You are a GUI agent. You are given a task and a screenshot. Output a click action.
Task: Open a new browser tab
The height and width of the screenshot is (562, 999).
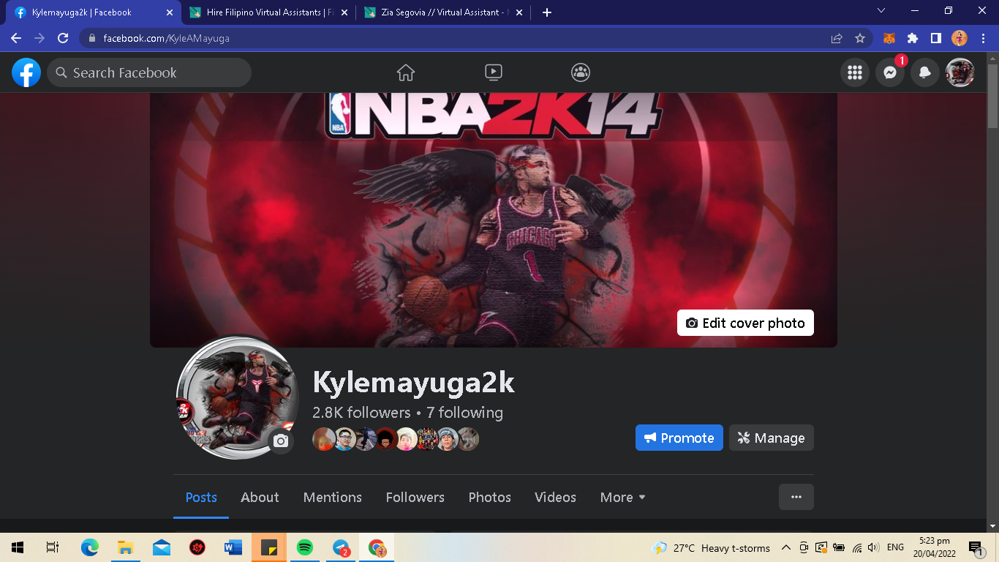(x=547, y=12)
